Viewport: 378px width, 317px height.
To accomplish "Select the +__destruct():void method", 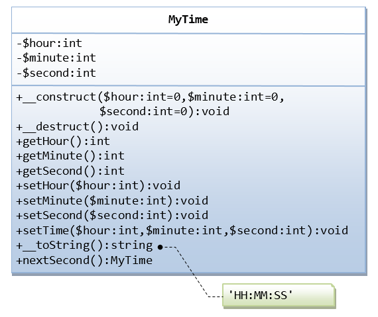I will point(78,127).
